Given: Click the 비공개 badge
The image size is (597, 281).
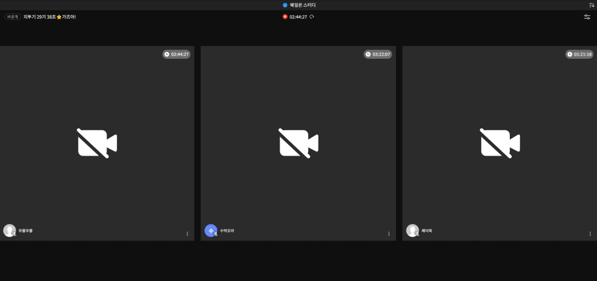Looking at the screenshot, I should click(12, 17).
